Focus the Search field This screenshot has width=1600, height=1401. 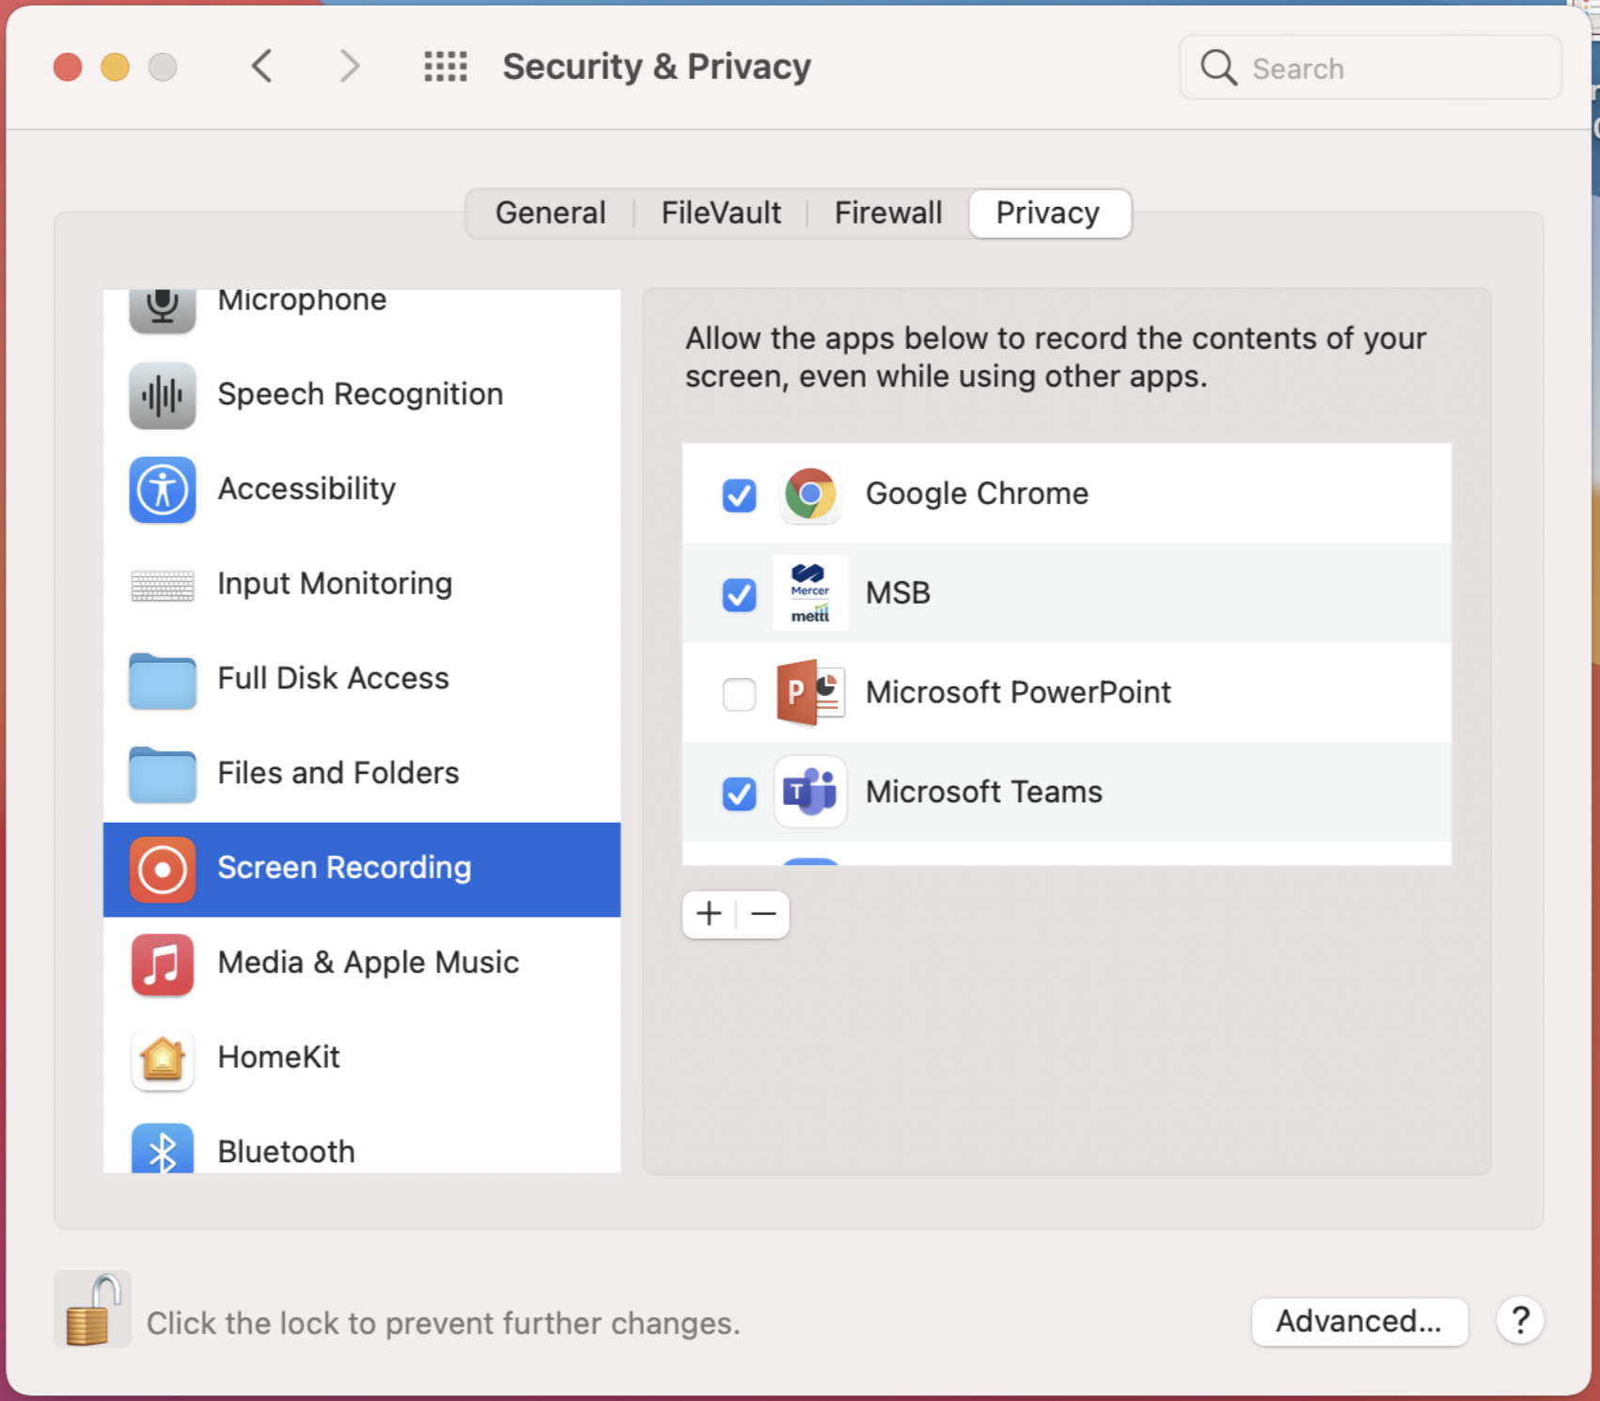click(1371, 68)
